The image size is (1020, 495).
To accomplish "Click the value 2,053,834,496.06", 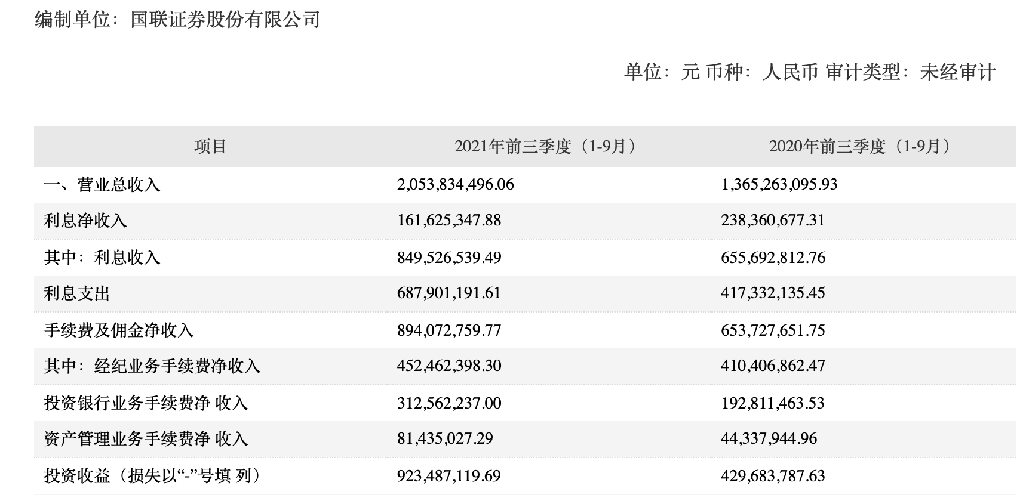I will (x=455, y=185).
